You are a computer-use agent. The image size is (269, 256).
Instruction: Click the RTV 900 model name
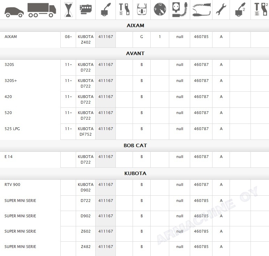point(12,185)
